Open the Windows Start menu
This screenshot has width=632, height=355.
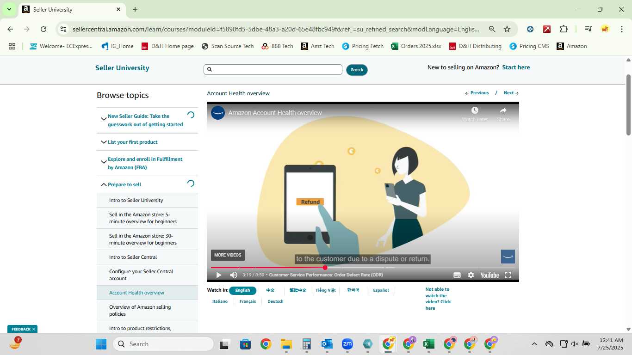(x=101, y=344)
